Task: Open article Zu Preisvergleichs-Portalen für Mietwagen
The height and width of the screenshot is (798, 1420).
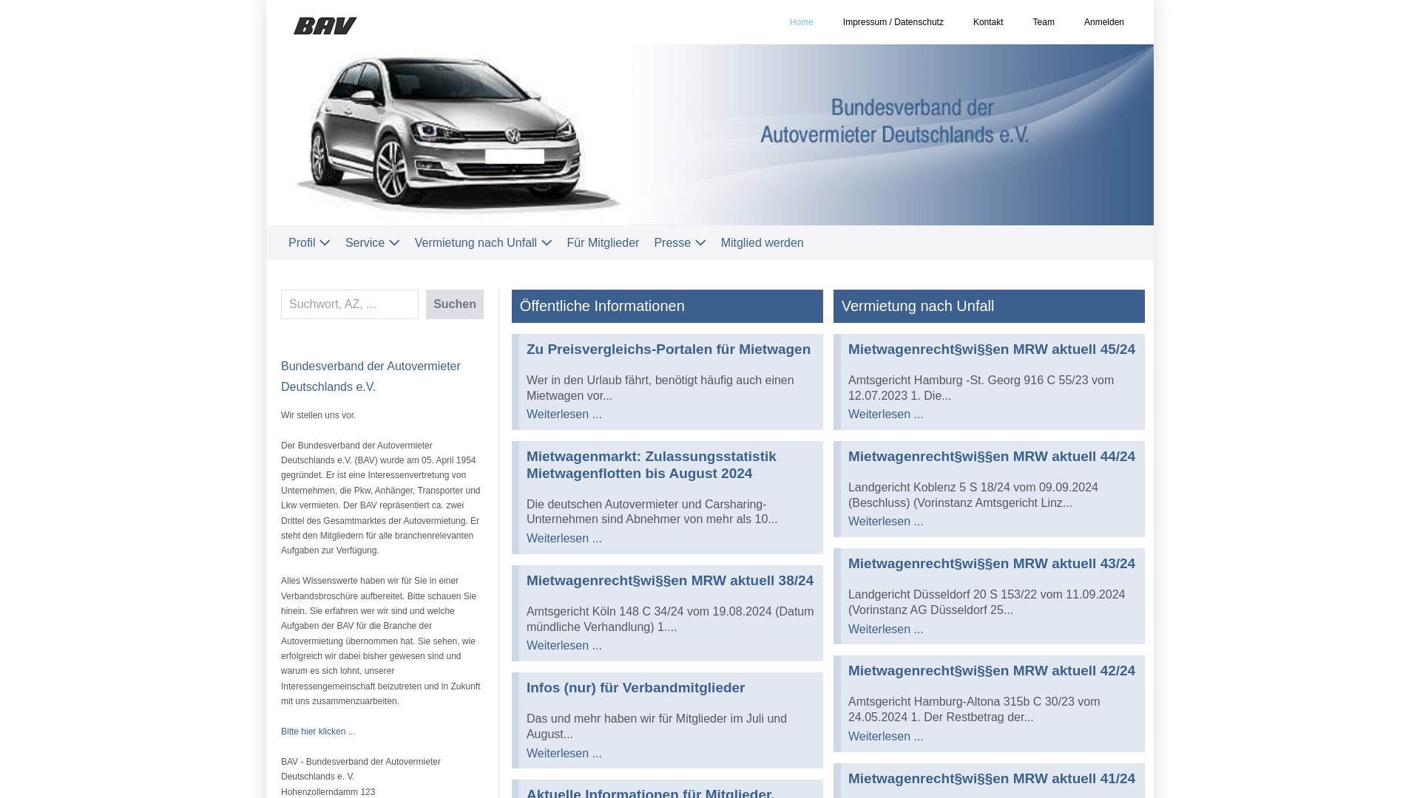Action: click(669, 349)
